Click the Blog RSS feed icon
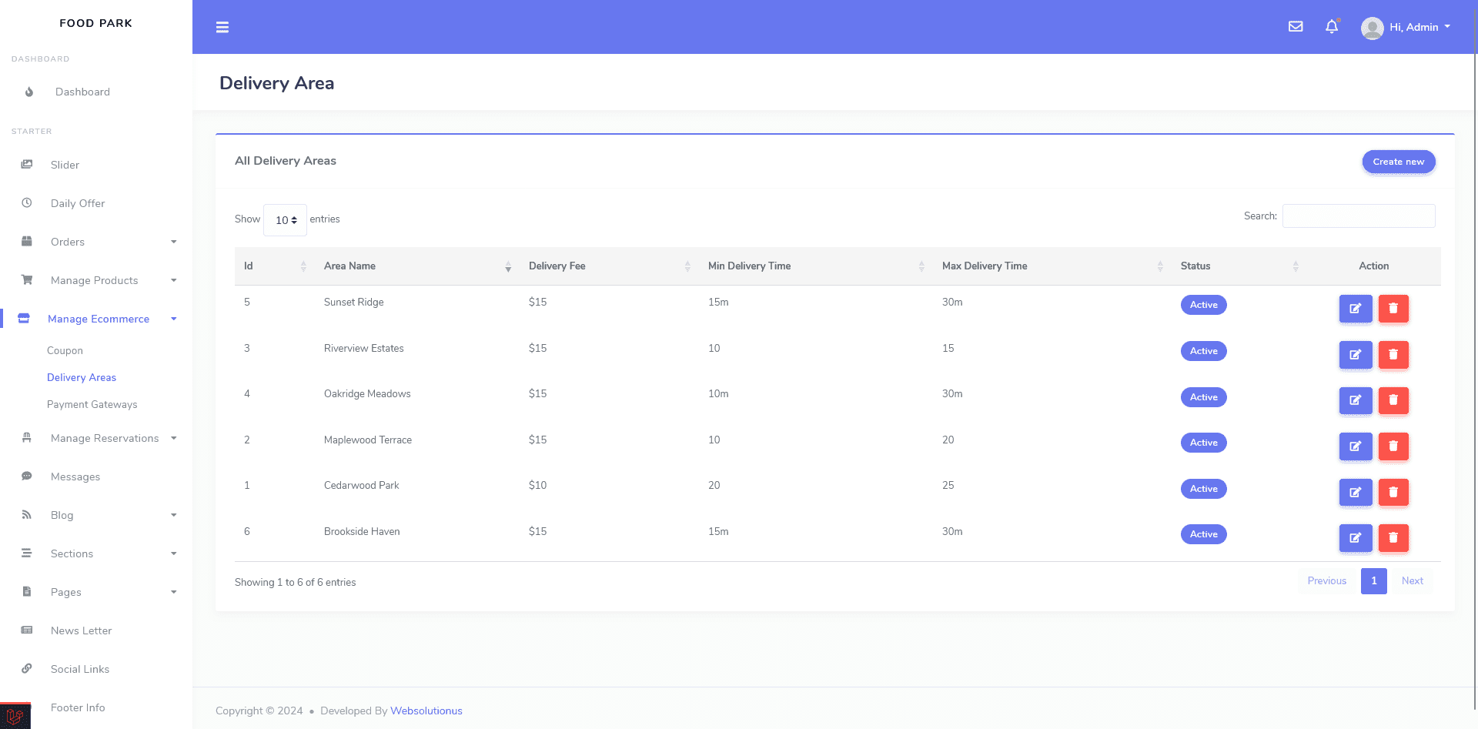This screenshot has height=729, width=1478. pos(27,514)
